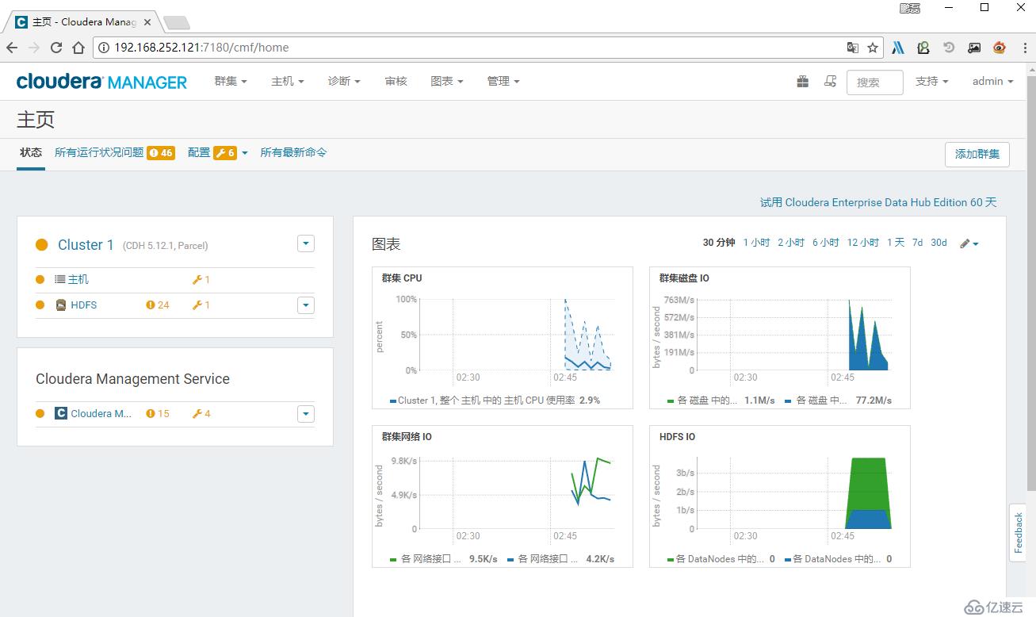Image resolution: width=1036 pixels, height=617 pixels.
Task: Click the history swirl extension icon
Action: click(x=949, y=48)
